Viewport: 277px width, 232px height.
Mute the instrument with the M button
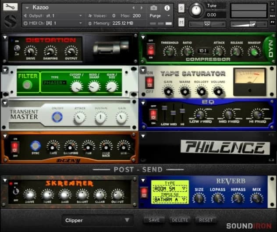tap(181, 22)
